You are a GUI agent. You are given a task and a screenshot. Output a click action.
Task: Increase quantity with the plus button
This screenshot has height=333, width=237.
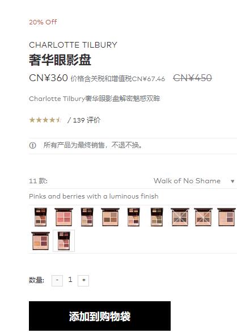click(83, 280)
